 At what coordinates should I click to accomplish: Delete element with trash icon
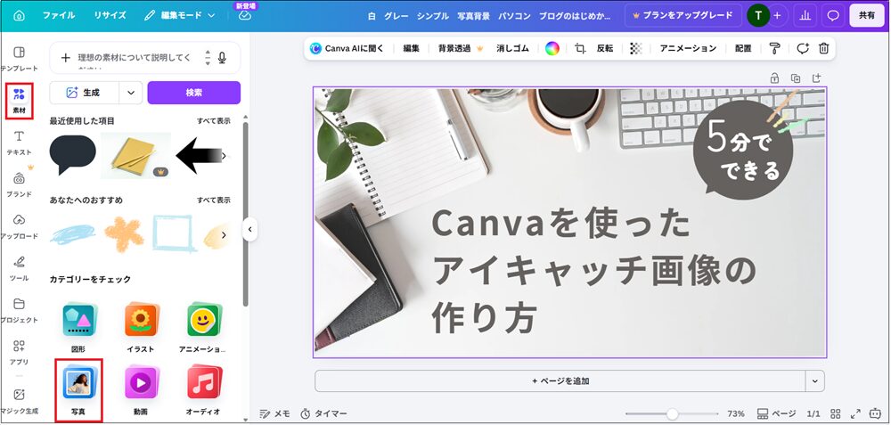coord(823,48)
